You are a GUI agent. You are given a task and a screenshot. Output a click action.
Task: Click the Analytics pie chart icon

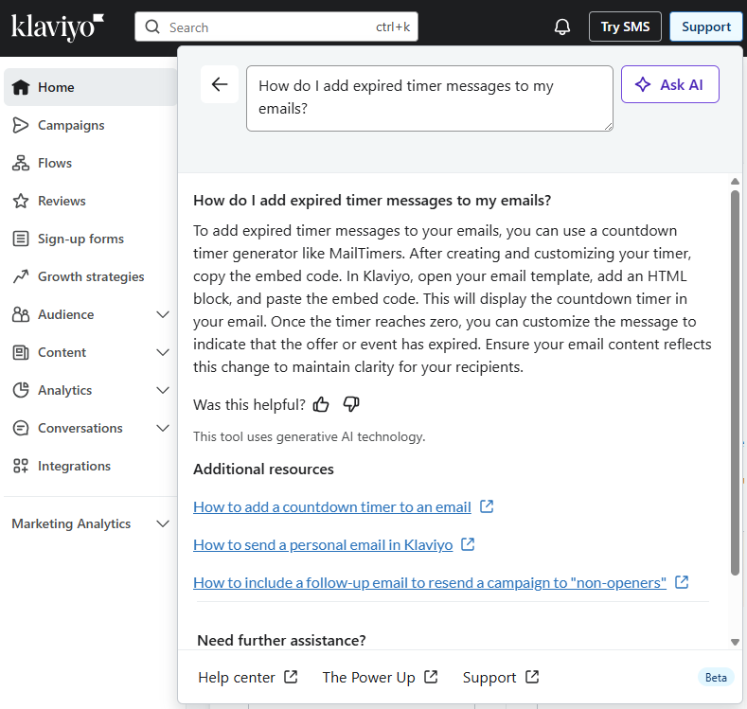tap(21, 390)
